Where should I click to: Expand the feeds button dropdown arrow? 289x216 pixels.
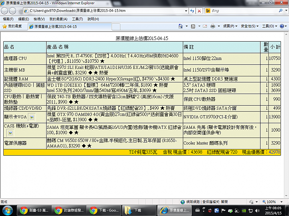point(199,26)
